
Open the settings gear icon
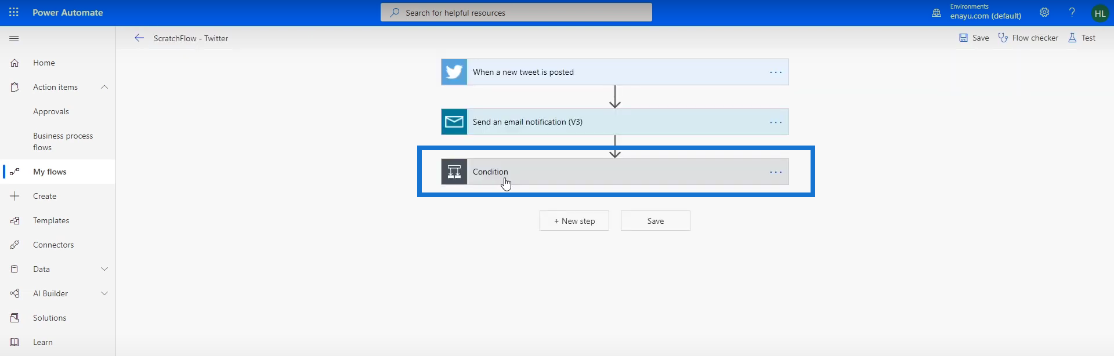click(1044, 12)
